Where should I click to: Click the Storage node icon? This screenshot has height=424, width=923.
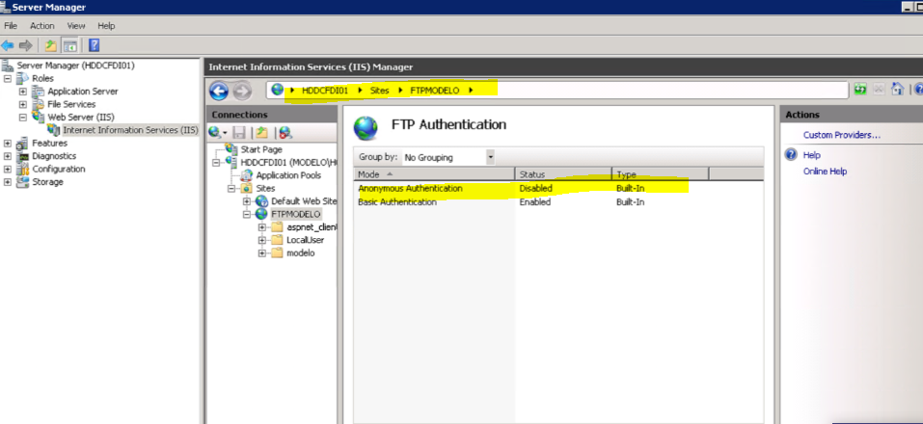pos(22,182)
